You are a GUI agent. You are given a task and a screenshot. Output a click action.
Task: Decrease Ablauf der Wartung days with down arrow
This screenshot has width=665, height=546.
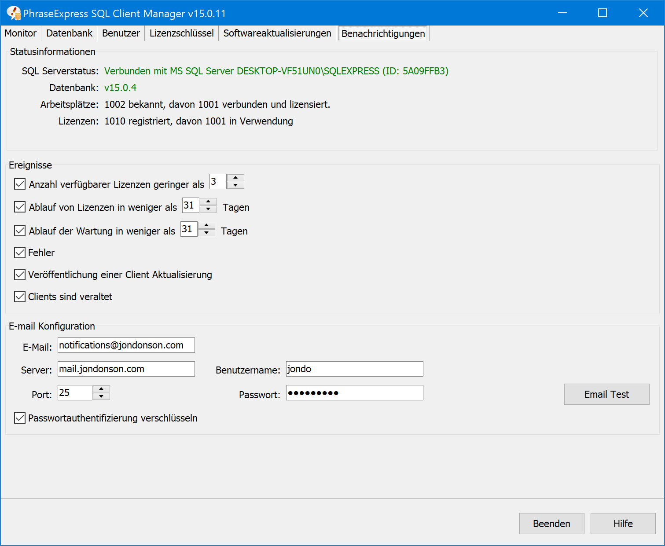click(x=206, y=233)
